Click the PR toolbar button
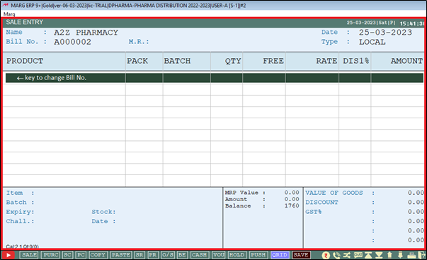 pyautogui.click(x=153, y=255)
